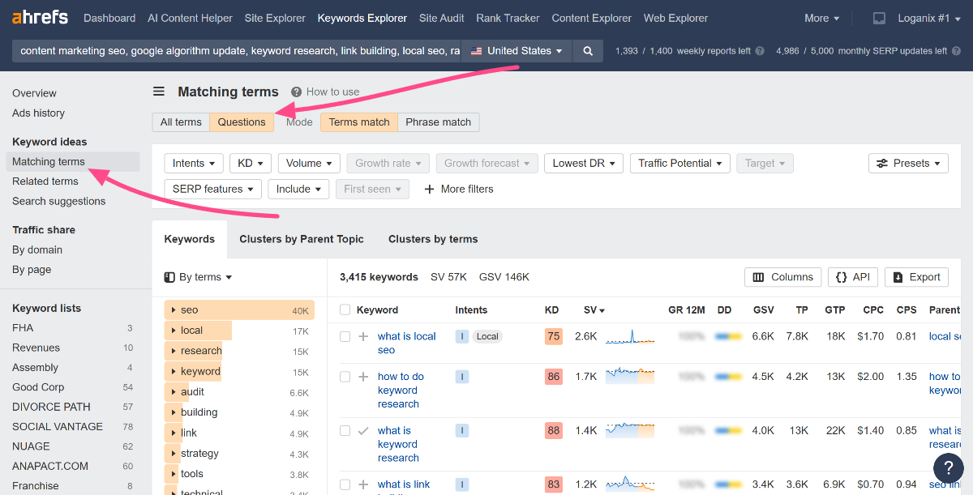Screen dimensions: 973x495
Task: Check the 'what is link' row checkbox
Action: point(345,484)
